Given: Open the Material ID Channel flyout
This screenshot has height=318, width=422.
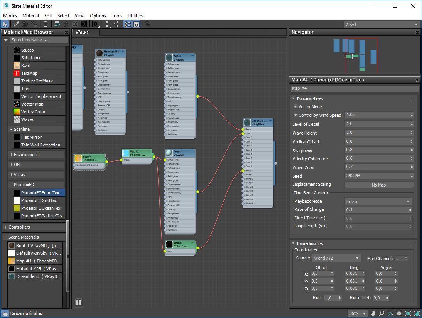Looking at the screenshot, I should click(95, 24).
